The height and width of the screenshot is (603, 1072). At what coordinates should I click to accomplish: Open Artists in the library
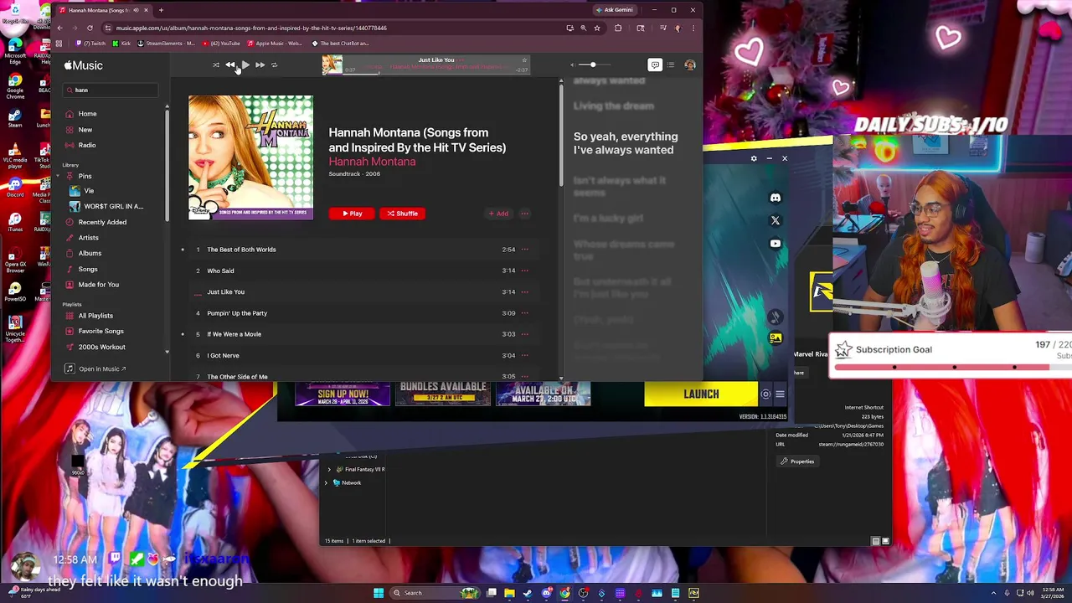(x=88, y=238)
